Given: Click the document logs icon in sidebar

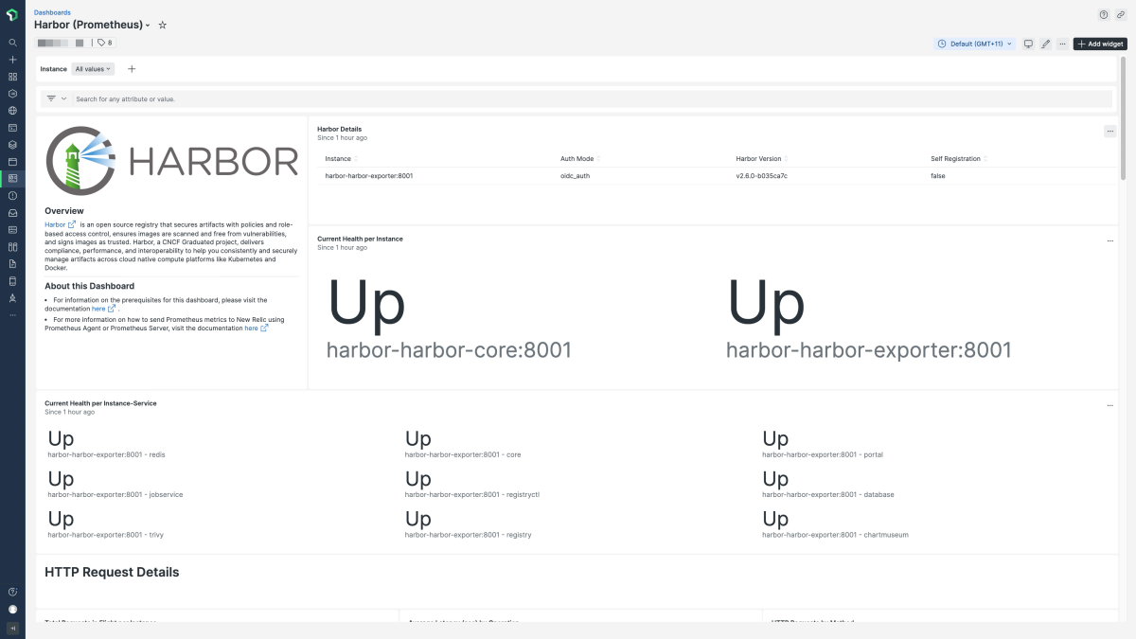Looking at the screenshot, I should click(x=12, y=264).
